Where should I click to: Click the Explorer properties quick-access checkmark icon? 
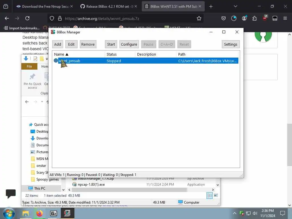(x=35, y=59)
